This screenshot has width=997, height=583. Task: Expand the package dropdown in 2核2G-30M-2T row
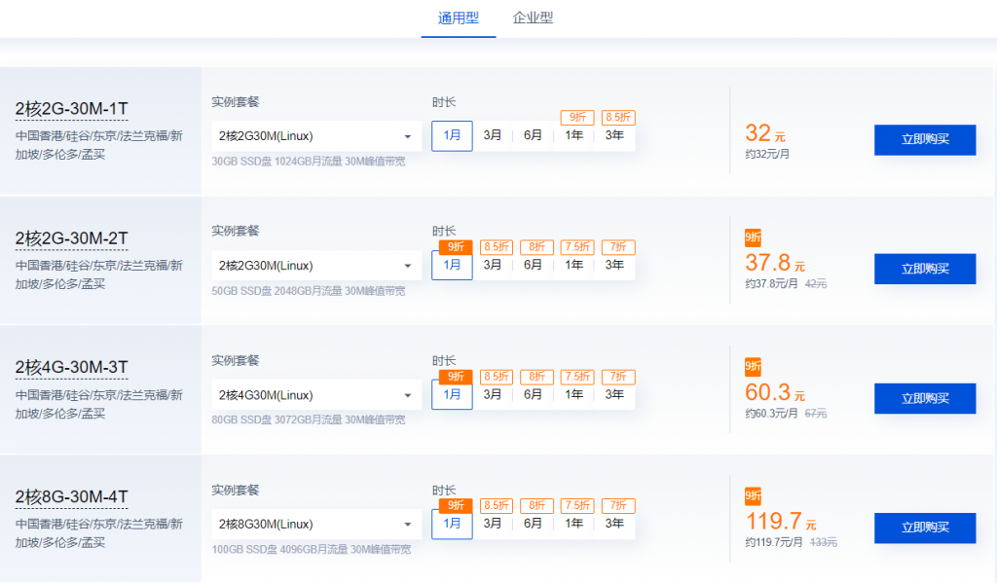[315, 266]
